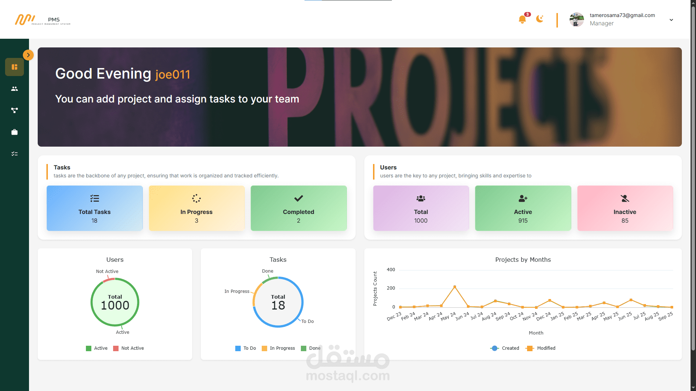Click the Total users group icon
This screenshot has width=696, height=391.
(421, 198)
